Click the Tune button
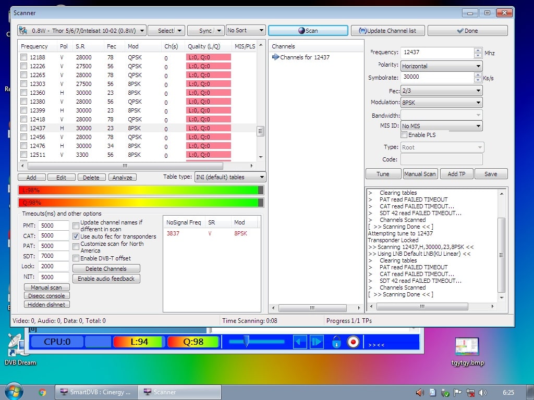 [383, 174]
